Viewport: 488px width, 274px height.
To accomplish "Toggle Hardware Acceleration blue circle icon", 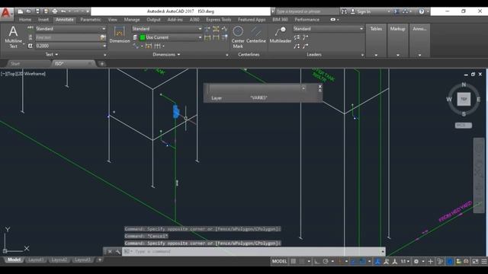I will 450,262.
